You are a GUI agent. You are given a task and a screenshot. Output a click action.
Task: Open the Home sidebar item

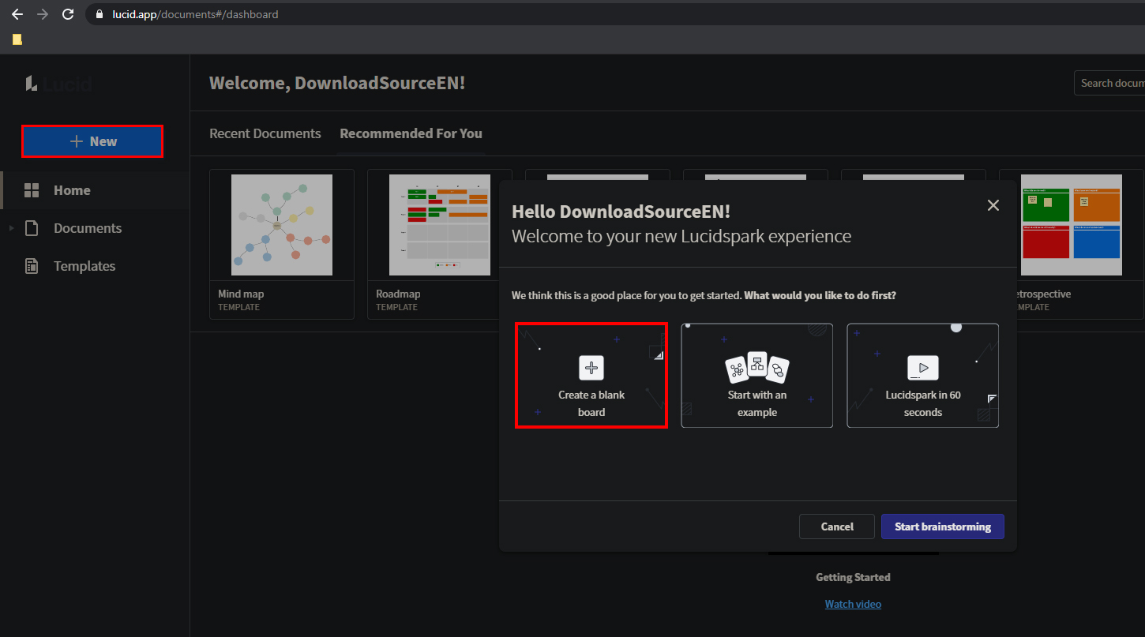(95, 190)
